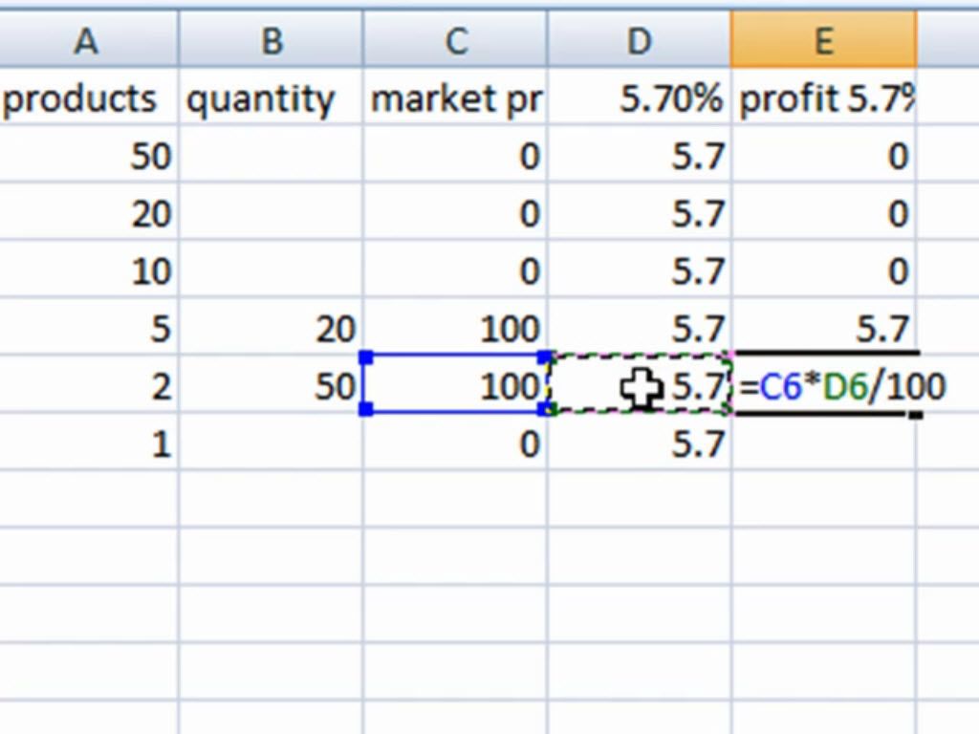Select the column D header
The height and width of the screenshot is (734, 979).
click(639, 40)
